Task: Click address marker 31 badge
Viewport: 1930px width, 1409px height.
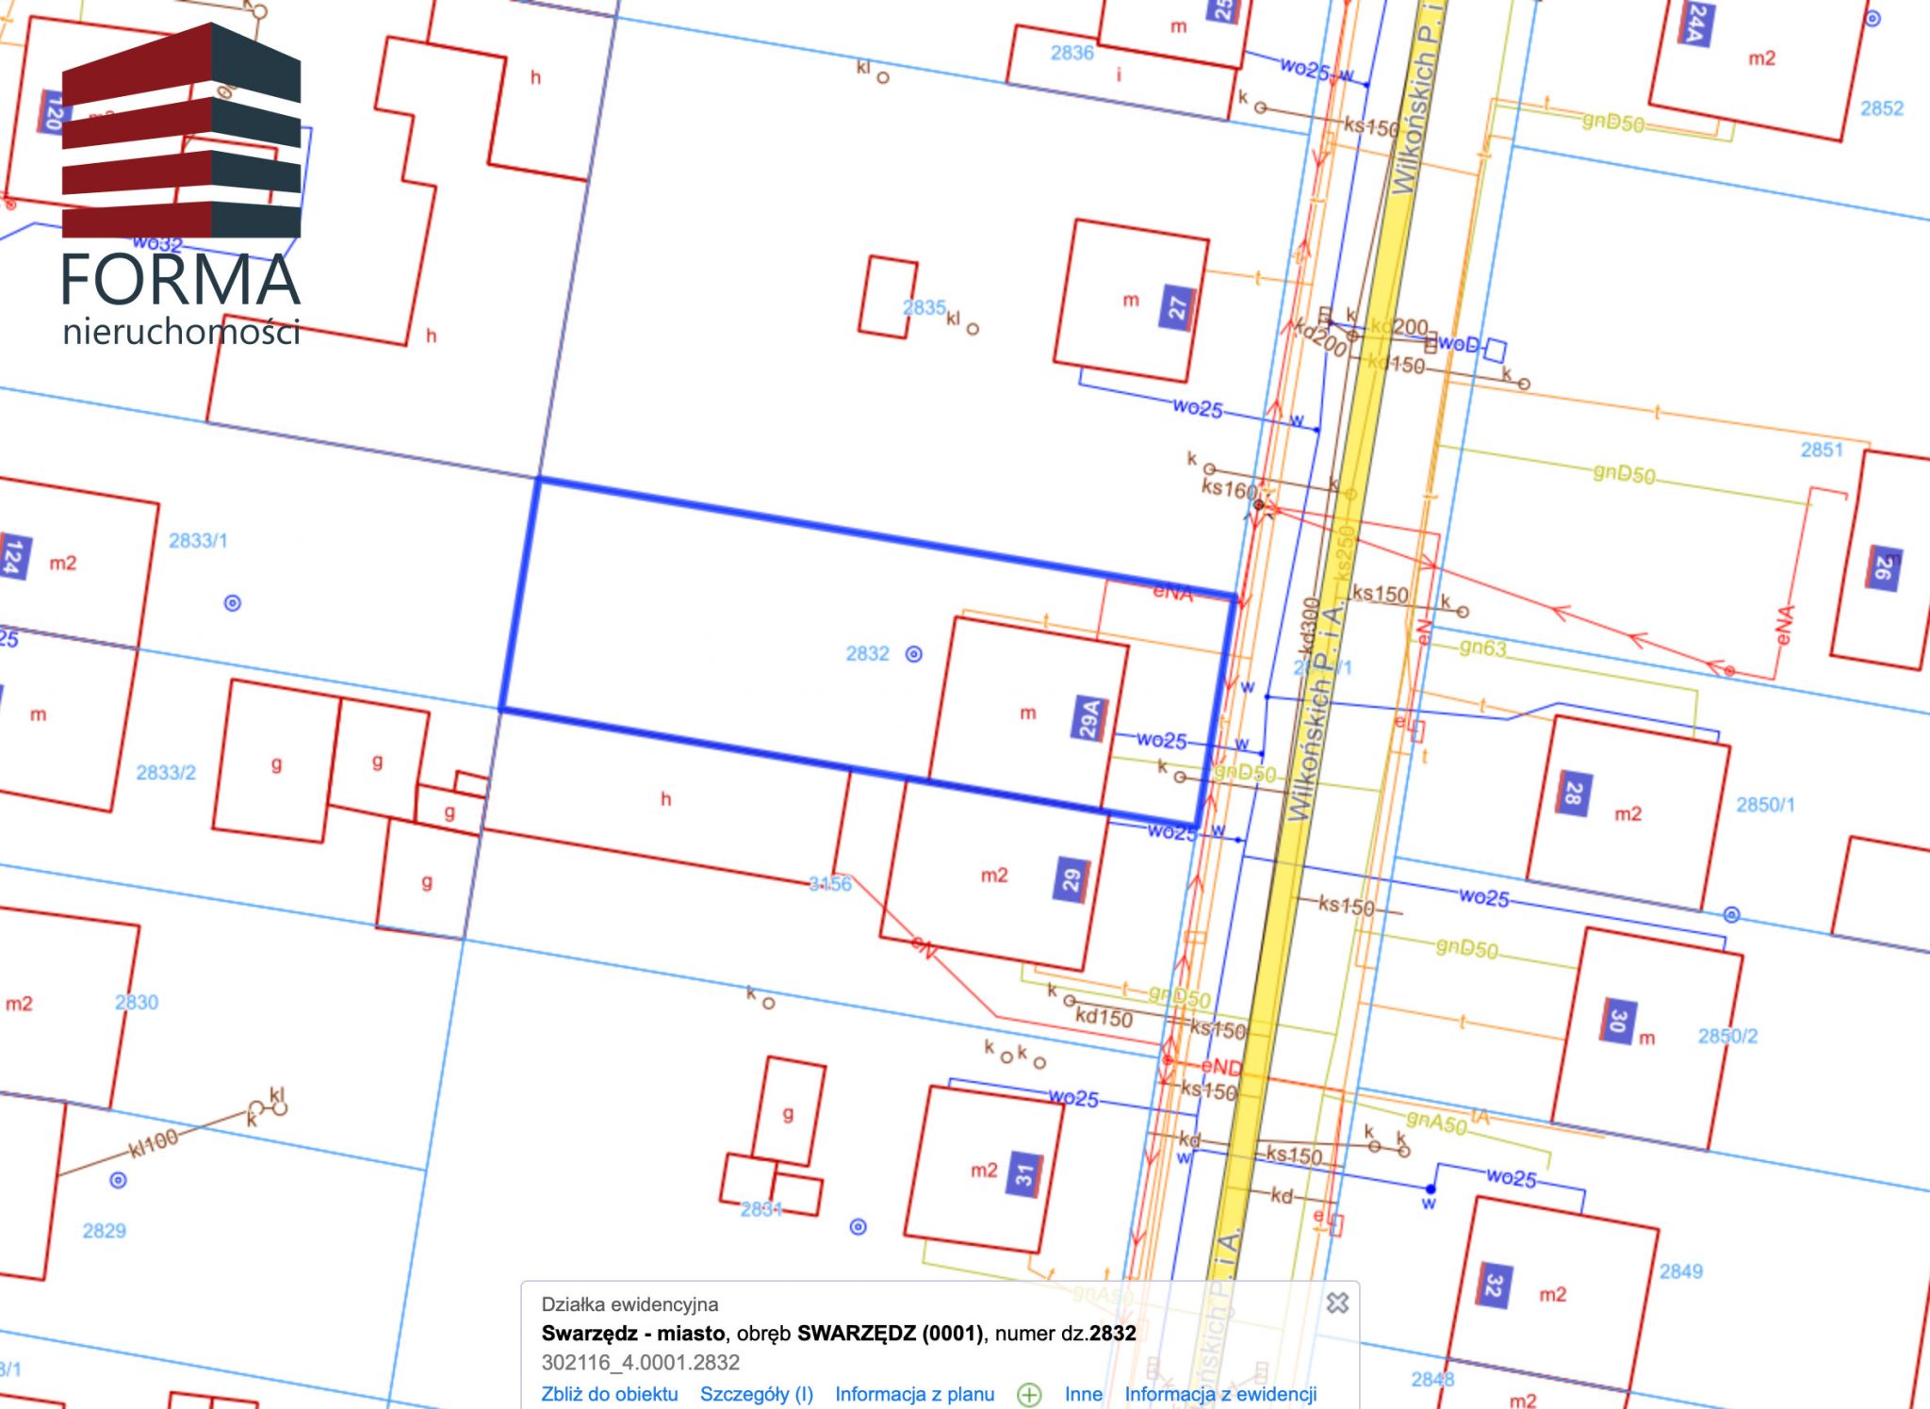Action: click(1024, 1173)
